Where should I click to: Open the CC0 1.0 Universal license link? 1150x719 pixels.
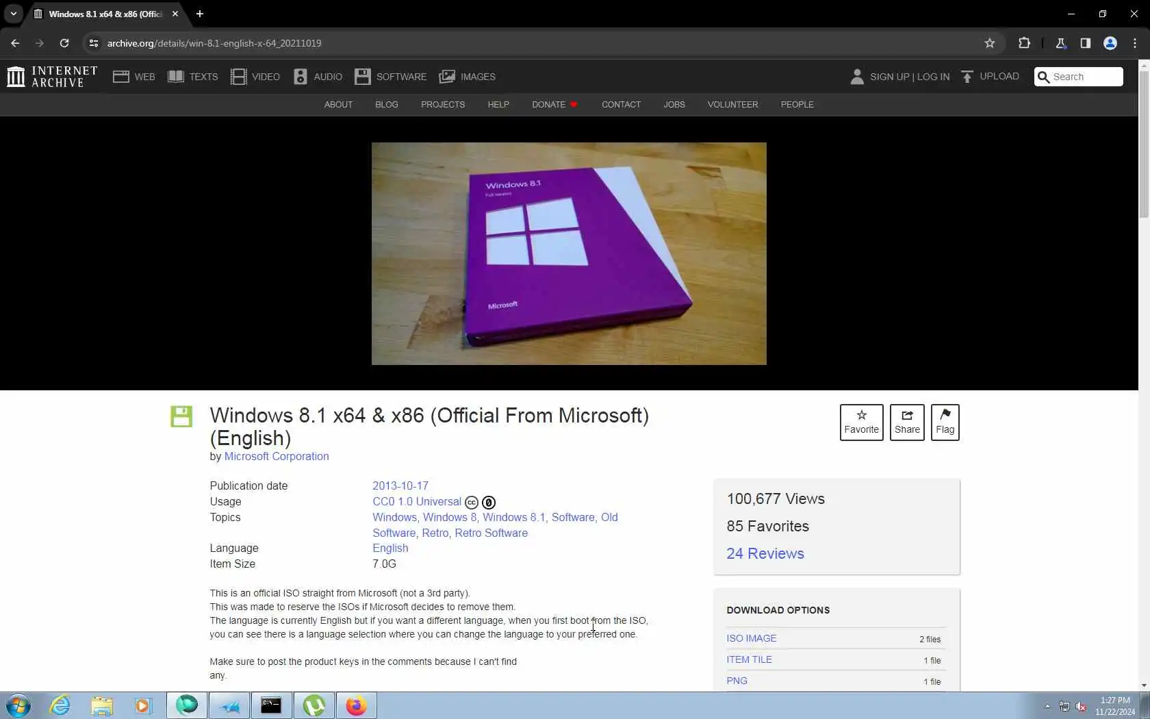417,502
